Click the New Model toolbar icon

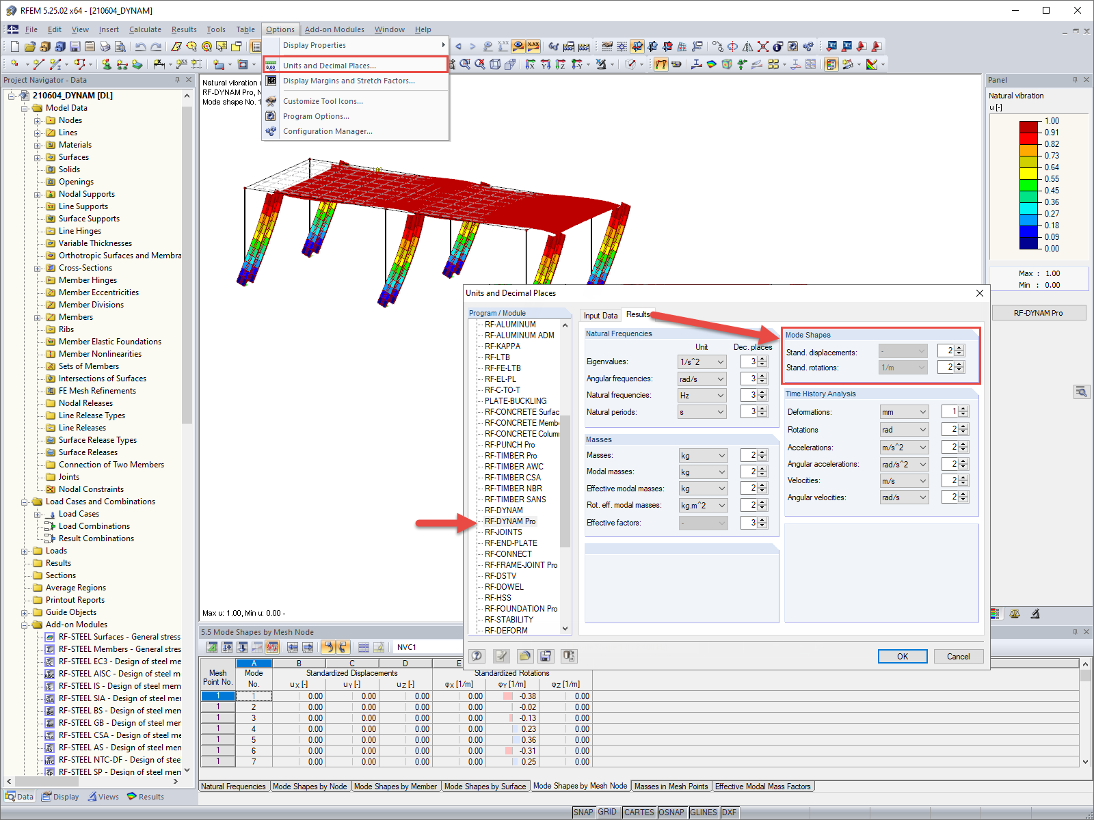click(15, 46)
